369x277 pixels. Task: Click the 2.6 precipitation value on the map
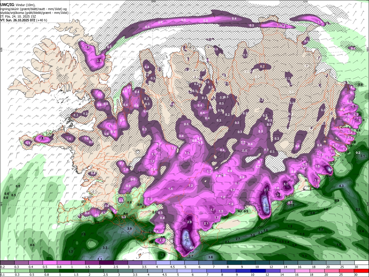pos(150,232)
